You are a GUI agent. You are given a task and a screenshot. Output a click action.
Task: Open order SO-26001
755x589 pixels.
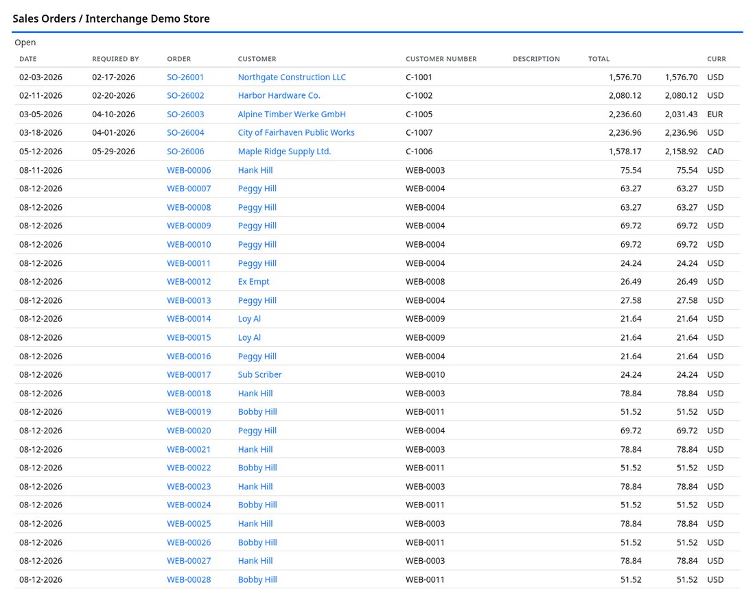(185, 77)
